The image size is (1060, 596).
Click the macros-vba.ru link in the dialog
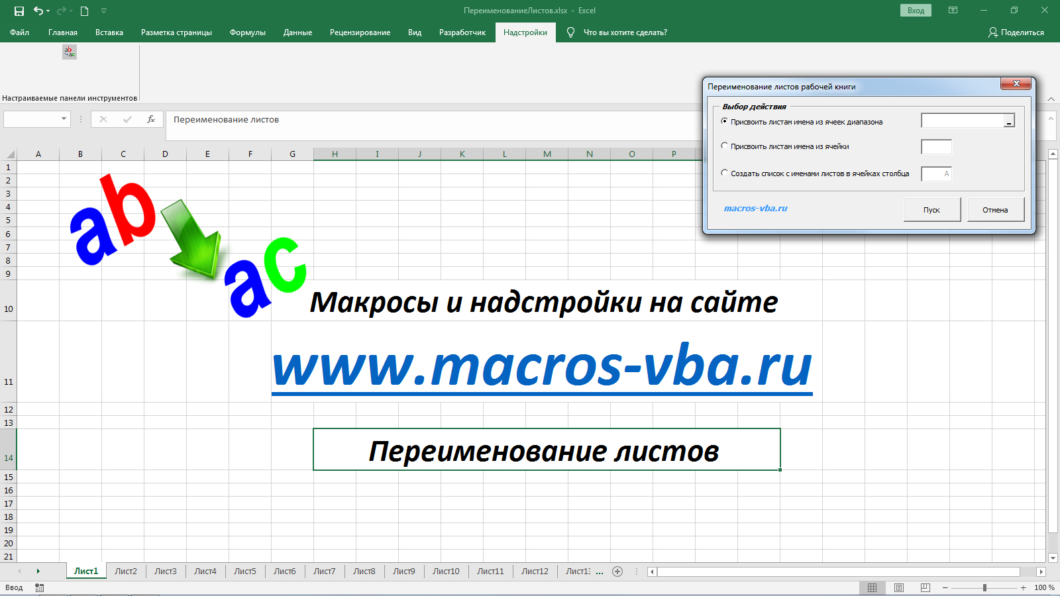click(x=755, y=207)
